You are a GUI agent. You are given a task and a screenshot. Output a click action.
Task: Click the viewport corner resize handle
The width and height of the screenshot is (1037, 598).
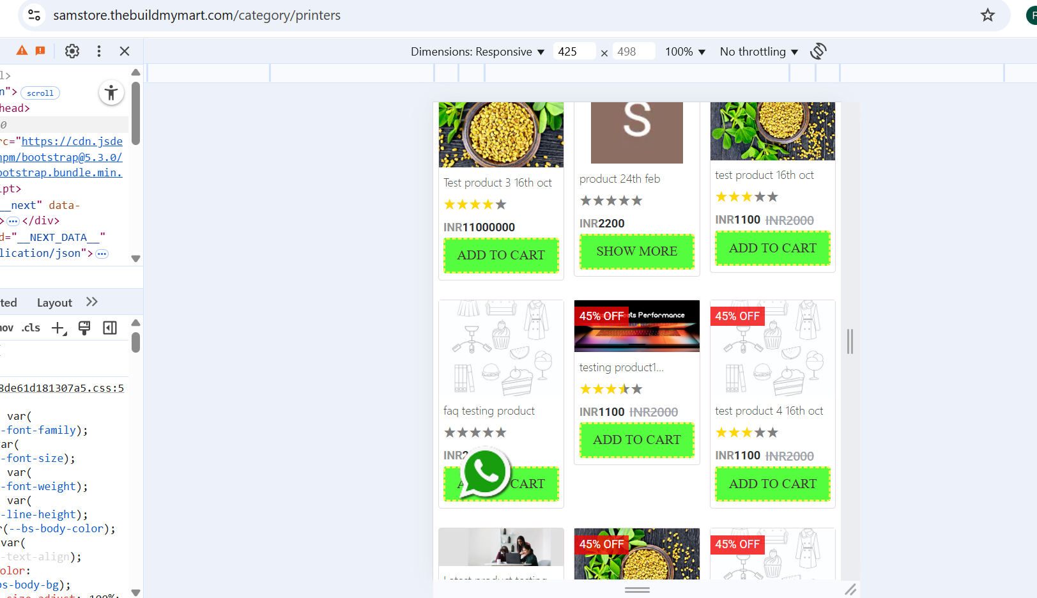point(850,590)
